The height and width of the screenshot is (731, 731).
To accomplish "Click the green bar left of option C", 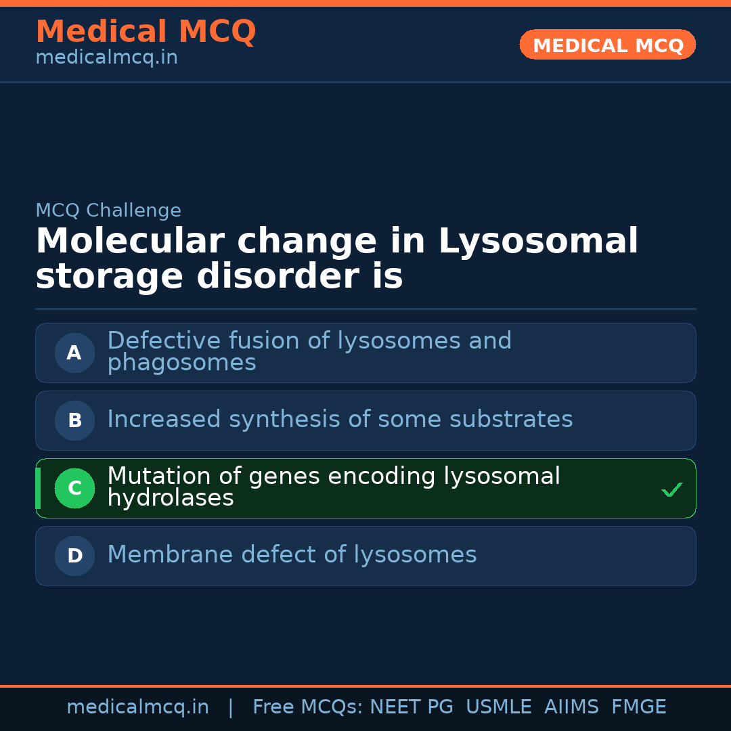I will 38,488.
